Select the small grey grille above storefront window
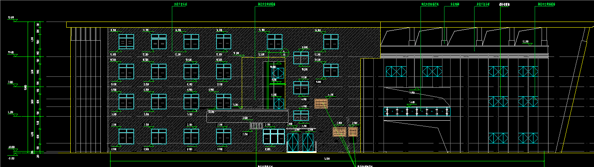This screenshot has height=167, width=594. (257, 126)
